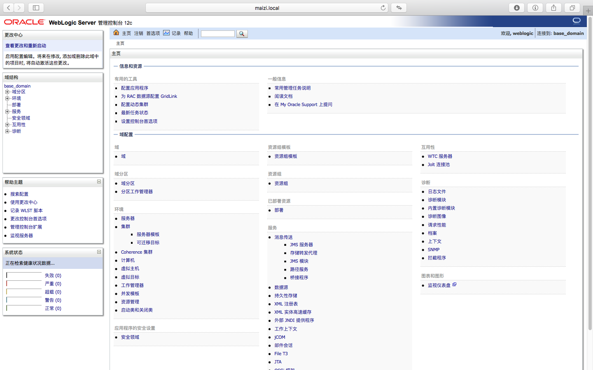
Task: Show Safari downloads
Action: point(516,8)
